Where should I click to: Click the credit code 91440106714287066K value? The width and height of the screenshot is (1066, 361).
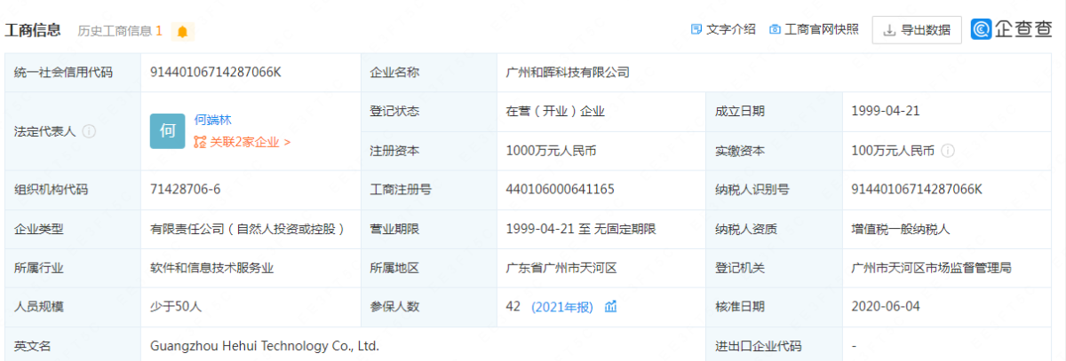point(216,73)
